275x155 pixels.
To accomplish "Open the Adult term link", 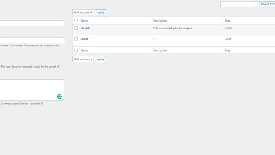I will click(x=85, y=39).
